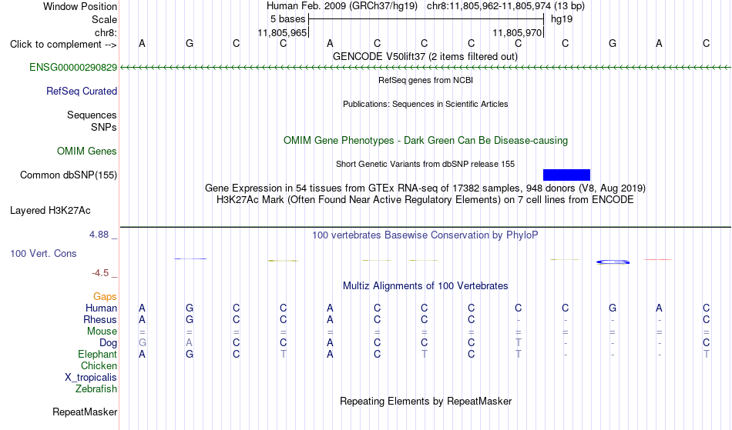Open Common dbSNP(155) track settings label
Screen dimensions: 732x430
coord(68,175)
